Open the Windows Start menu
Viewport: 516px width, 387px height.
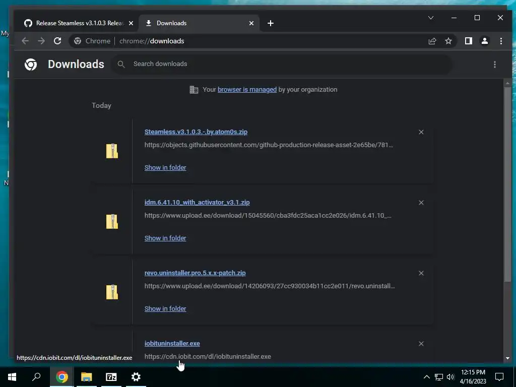tap(12, 377)
